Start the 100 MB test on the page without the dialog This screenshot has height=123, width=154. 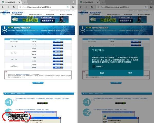(58, 58)
